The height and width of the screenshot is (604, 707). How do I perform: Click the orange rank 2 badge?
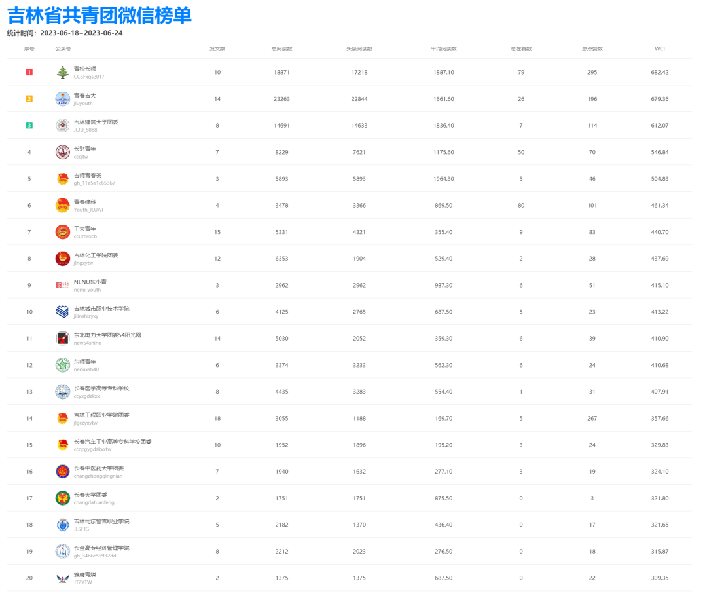(x=29, y=99)
